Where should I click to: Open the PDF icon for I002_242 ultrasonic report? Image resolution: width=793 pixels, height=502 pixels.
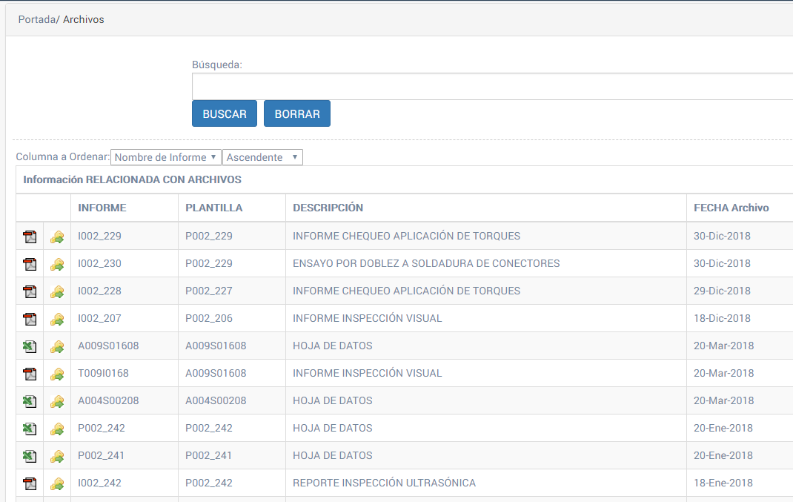pyautogui.click(x=30, y=483)
